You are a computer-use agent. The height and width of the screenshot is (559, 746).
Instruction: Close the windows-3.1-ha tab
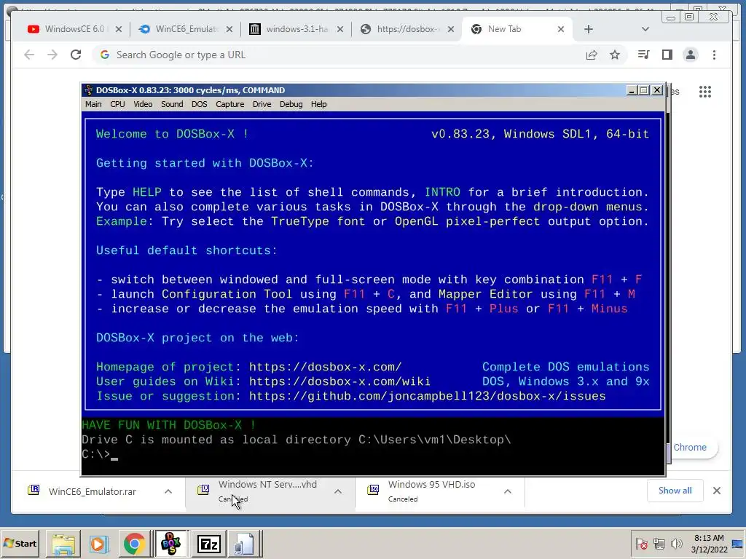pos(340,29)
